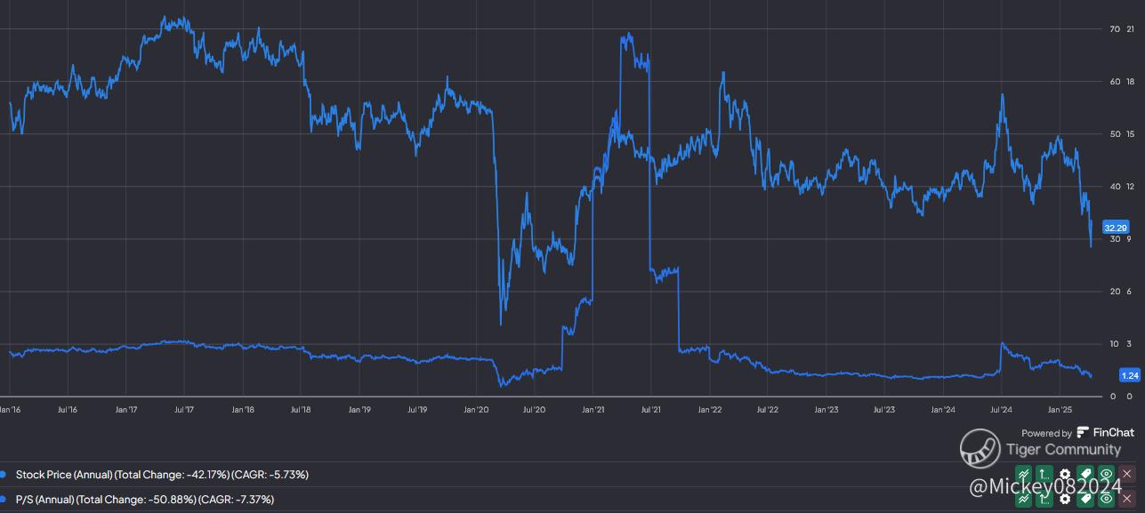Change chart type for the P/S series
This screenshot has height=513, width=1145.
click(1023, 499)
